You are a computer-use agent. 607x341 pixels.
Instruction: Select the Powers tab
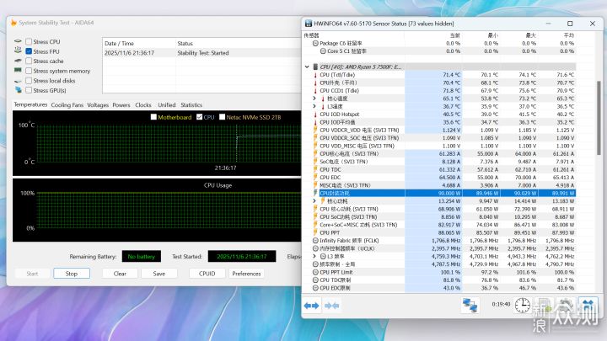121,104
